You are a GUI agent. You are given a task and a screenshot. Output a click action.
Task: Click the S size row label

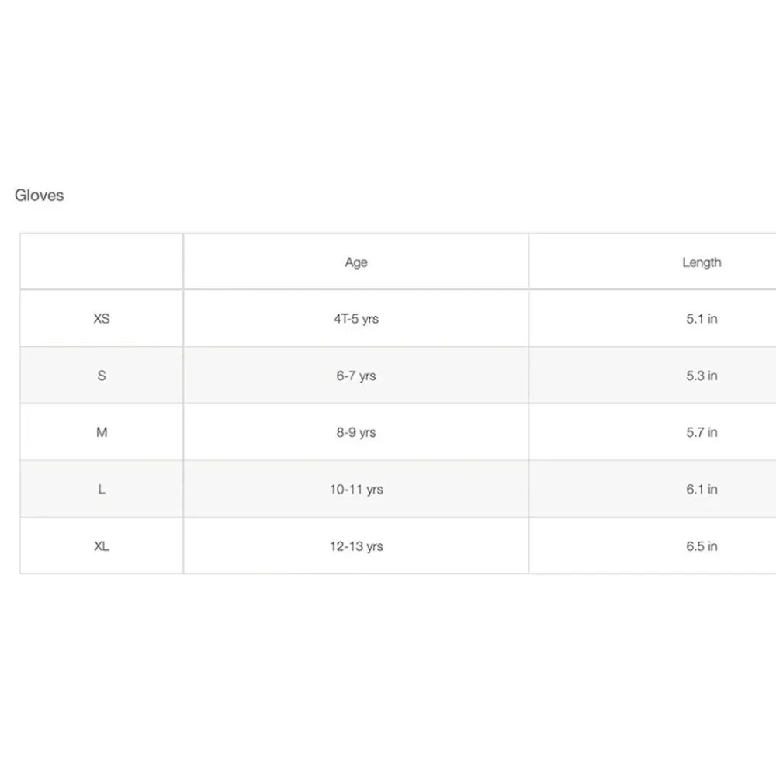point(102,376)
